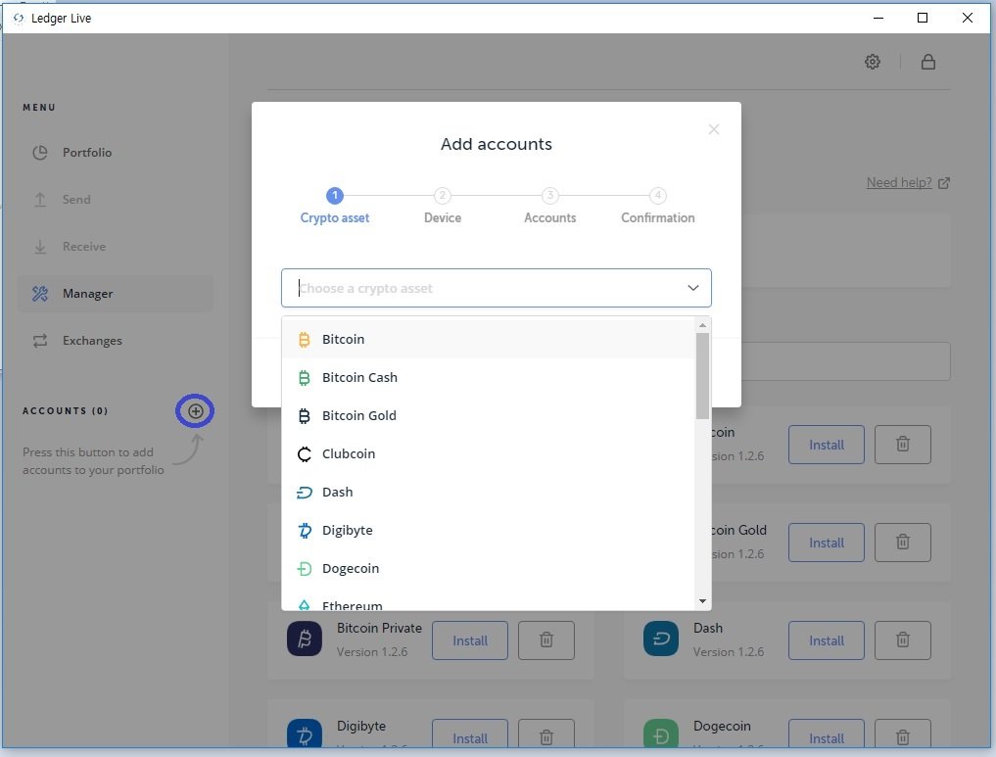
Task: Choose Digibyte from the asset list
Action: point(487,530)
